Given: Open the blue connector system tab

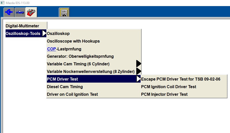Looking at the screenshot, I should coord(9,12).
